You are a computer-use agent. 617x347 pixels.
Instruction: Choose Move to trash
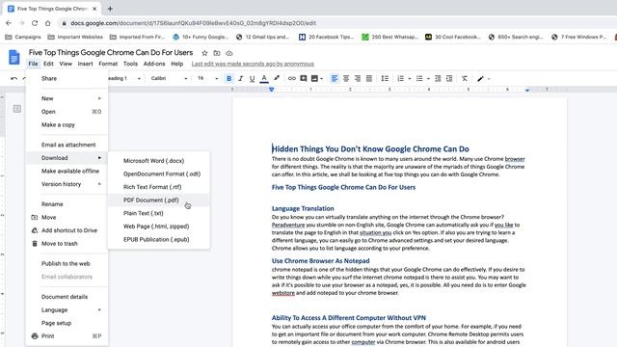click(67, 244)
